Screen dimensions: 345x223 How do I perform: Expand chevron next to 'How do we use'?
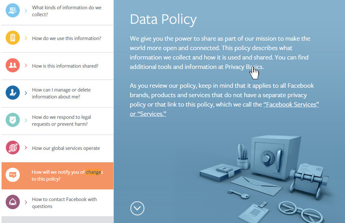click(x=26, y=38)
